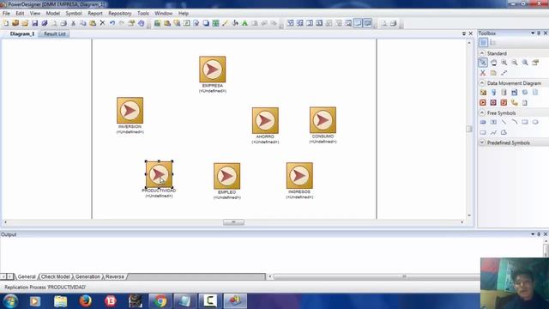The width and height of the screenshot is (549, 309).
Task: Open the Check Model output tab
Action: (x=55, y=276)
